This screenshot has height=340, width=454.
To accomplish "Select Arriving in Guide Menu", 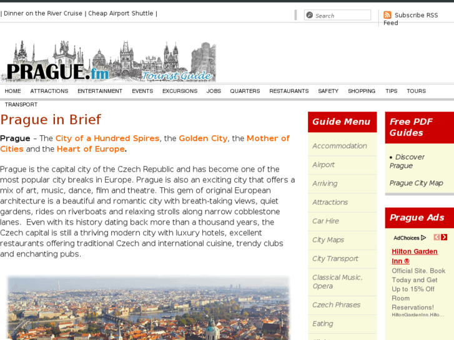I will click(325, 183).
